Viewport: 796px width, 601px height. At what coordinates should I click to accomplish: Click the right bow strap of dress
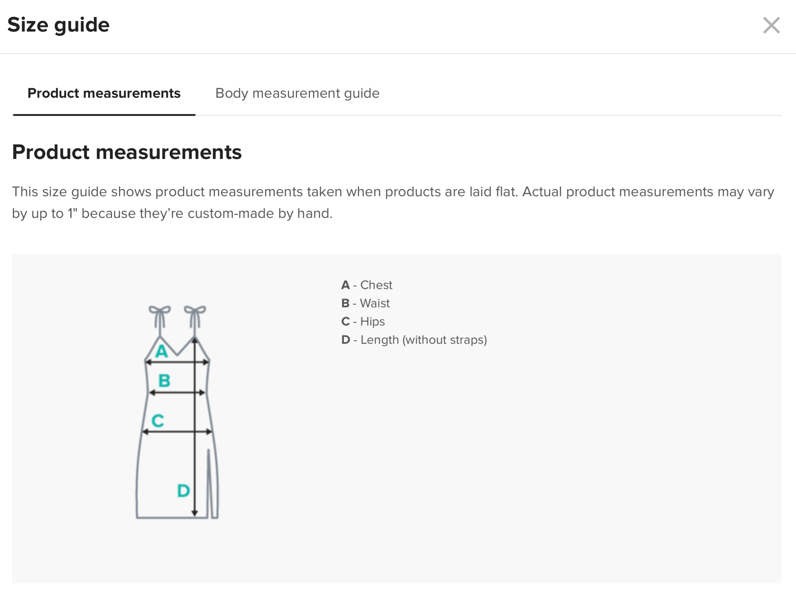click(195, 316)
